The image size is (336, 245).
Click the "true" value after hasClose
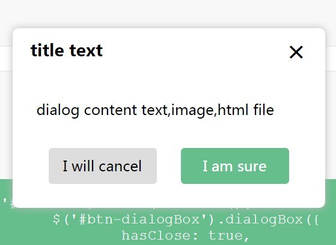pyautogui.click(x=225, y=235)
